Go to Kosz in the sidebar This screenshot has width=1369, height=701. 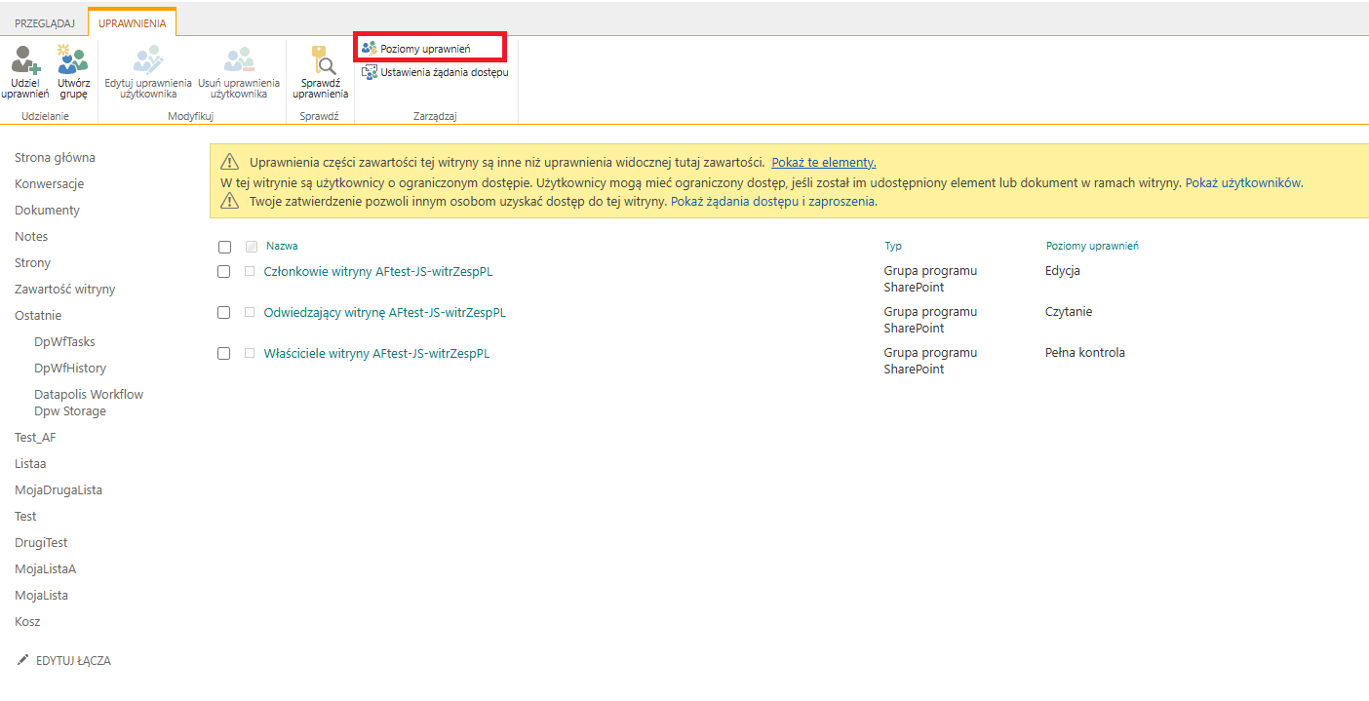[27, 622]
